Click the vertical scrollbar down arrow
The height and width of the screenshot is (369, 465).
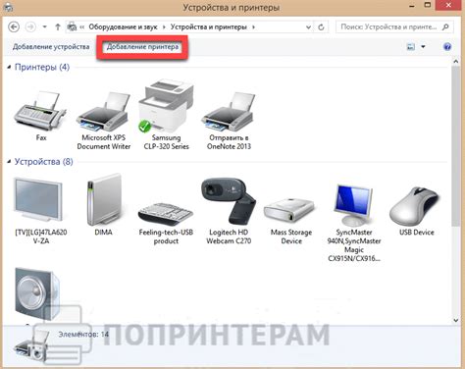(456, 321)
